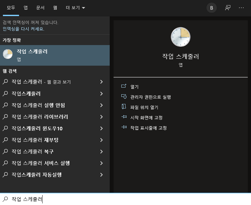Click the B user account avatar

(x=211, y=8)
